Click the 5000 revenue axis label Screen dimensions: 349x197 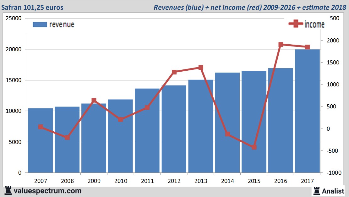[x=15, y=142]
